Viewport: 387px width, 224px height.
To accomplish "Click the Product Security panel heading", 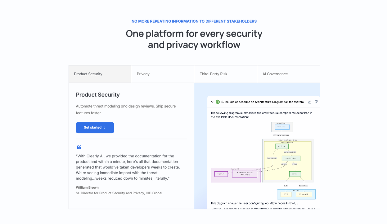I will 98,95.
